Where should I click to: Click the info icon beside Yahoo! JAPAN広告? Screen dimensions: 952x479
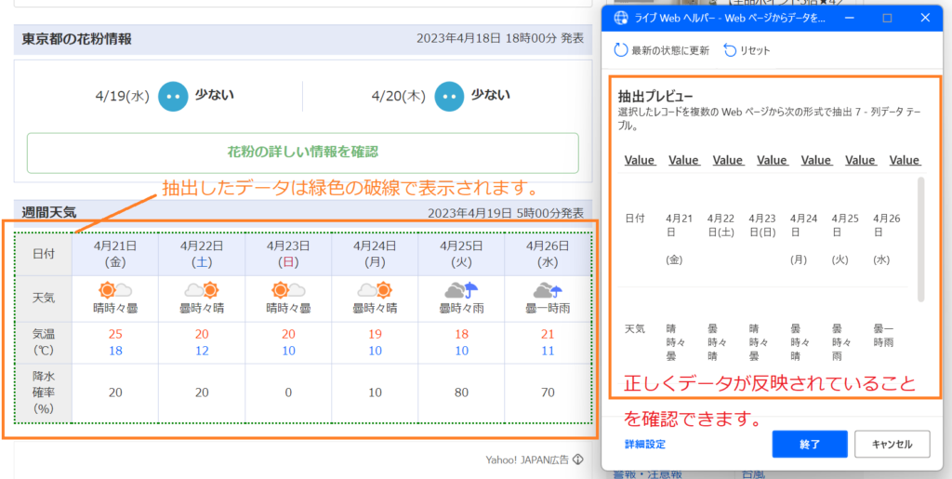pos(577,459)
